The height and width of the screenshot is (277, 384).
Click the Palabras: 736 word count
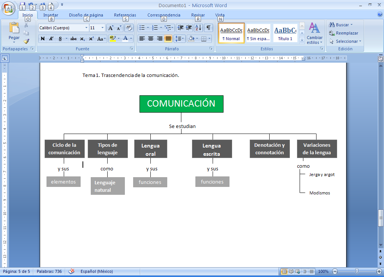(x=49, y=271)
